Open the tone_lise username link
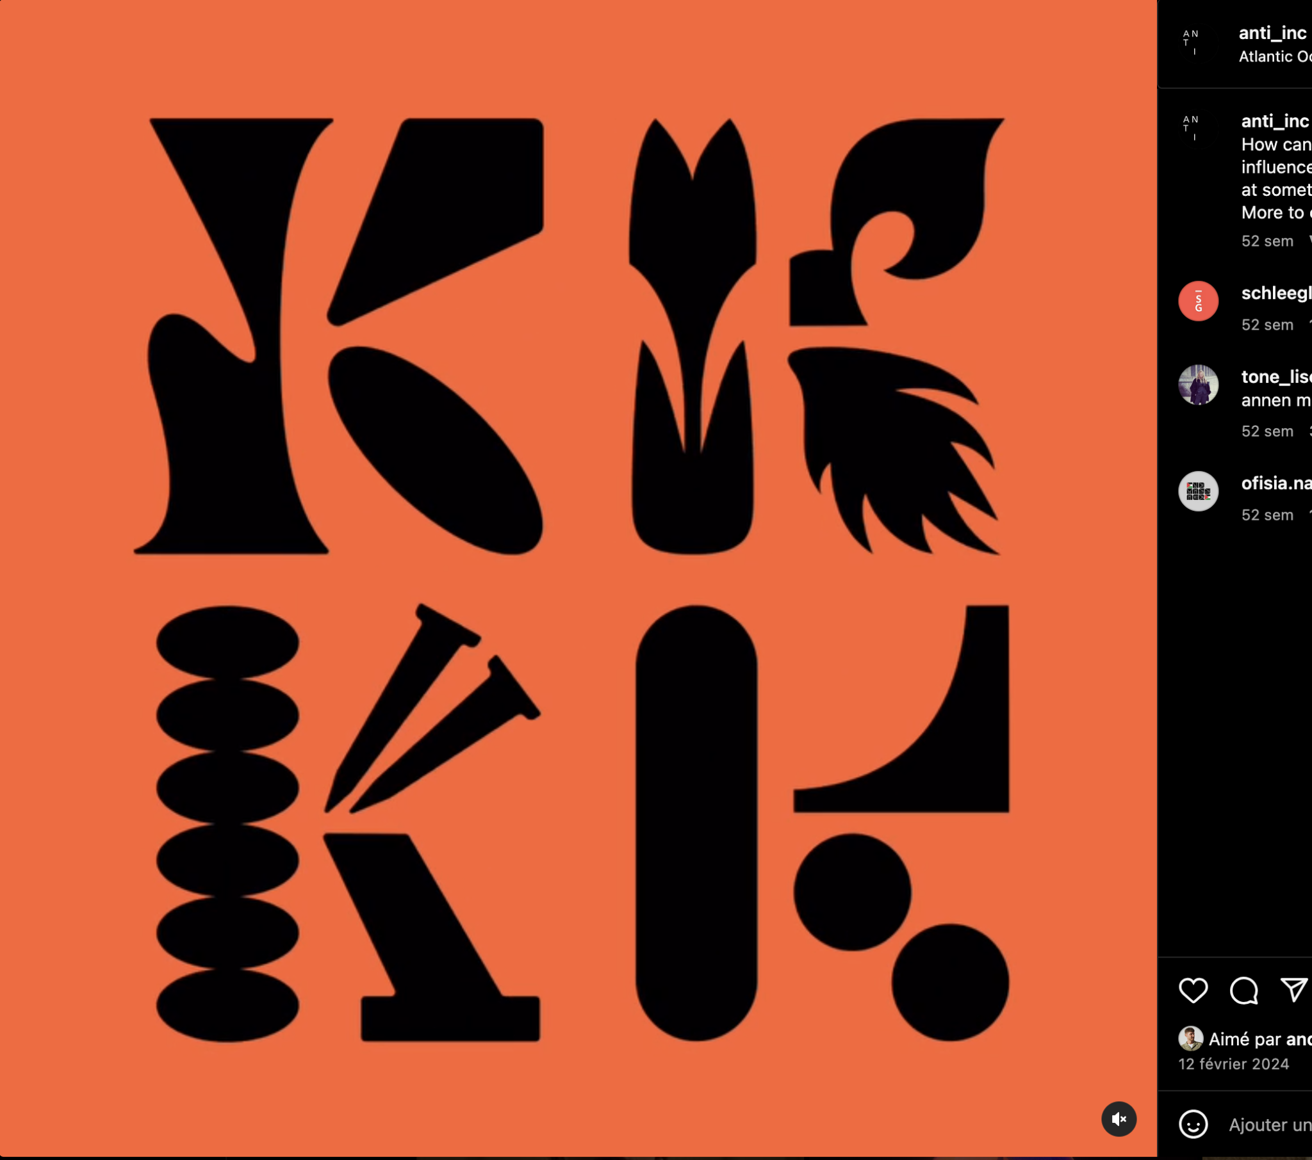Viewport: 1312px width, 1160px height. tap(1276, 376)
